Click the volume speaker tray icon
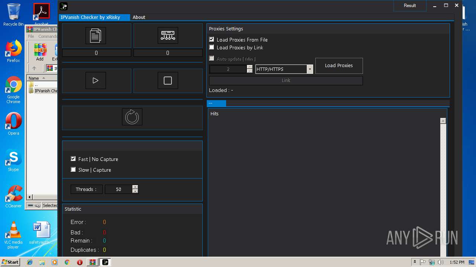This screenshot has height=267, width=476. (441, 262)
